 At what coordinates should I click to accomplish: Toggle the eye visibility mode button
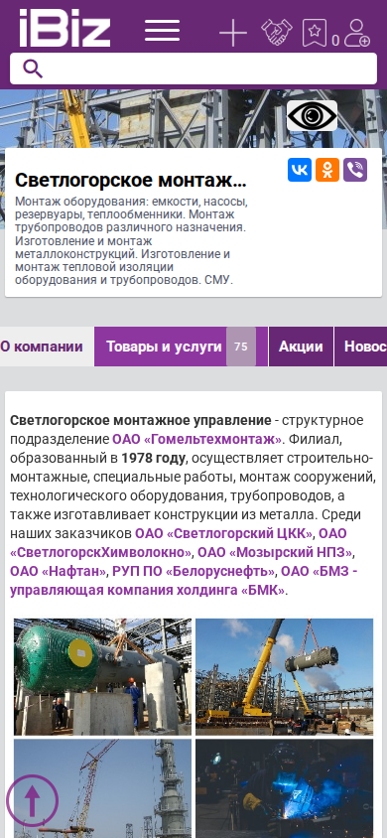click(312, 115)
